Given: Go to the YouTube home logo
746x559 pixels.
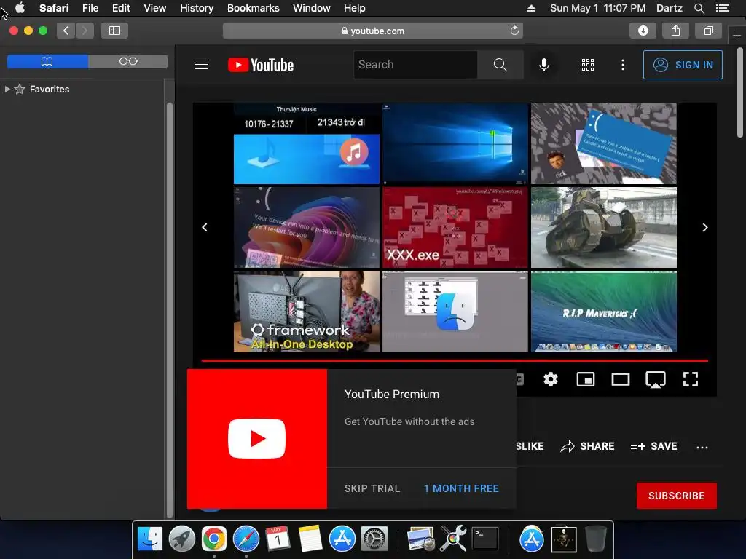Looking at the screenshot, I should pos(261,65).
